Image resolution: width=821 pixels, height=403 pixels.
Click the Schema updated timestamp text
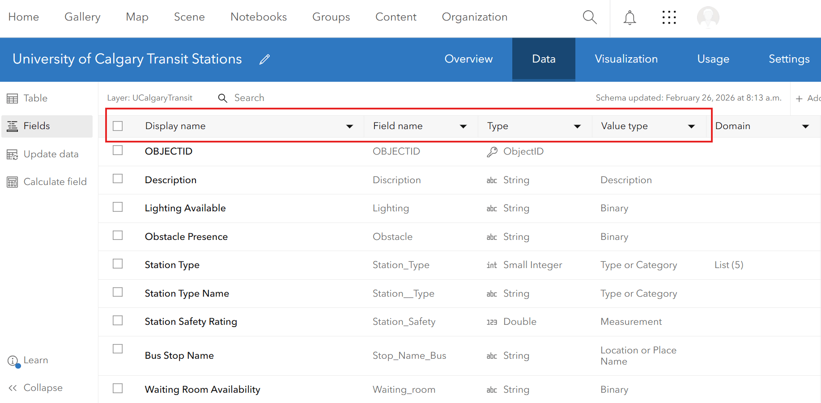689,98
